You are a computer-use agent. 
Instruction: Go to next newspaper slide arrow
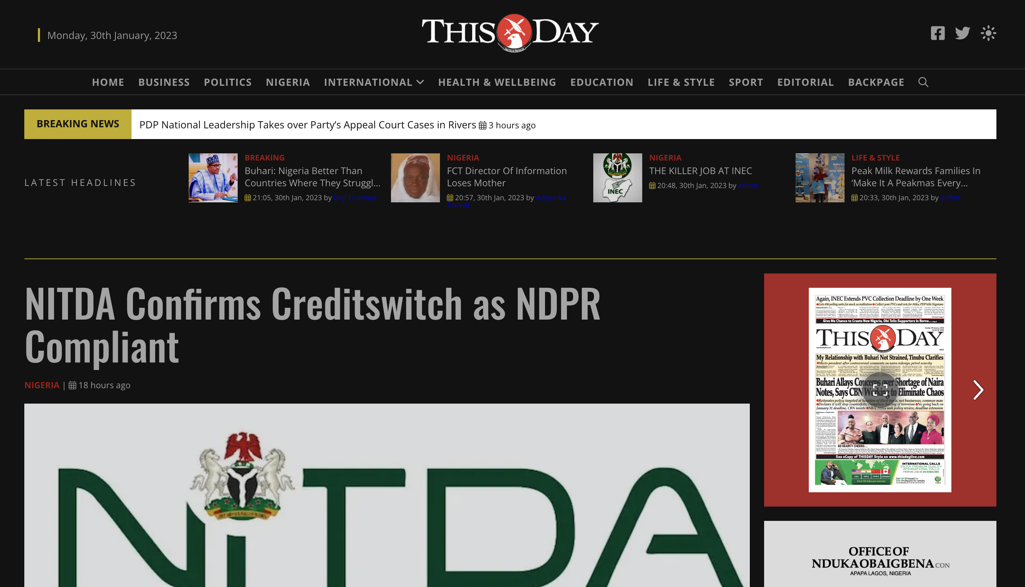978,390
